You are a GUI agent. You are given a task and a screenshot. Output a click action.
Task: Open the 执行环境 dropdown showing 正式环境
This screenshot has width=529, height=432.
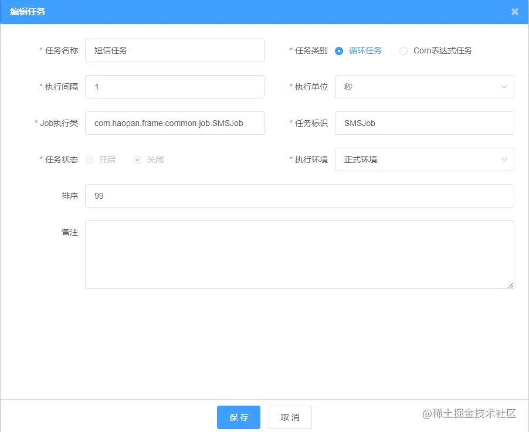click(425, 159)
